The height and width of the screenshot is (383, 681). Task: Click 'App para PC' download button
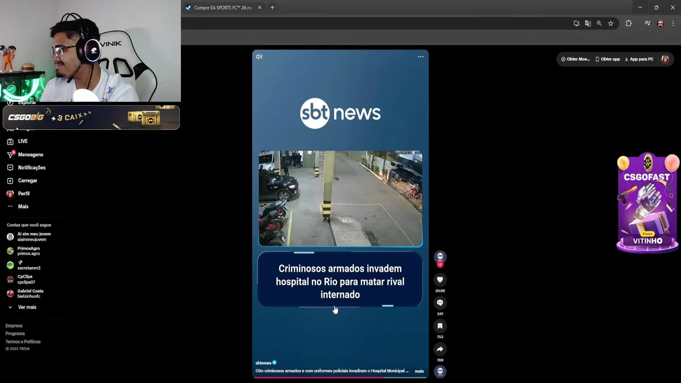point(639,59)
